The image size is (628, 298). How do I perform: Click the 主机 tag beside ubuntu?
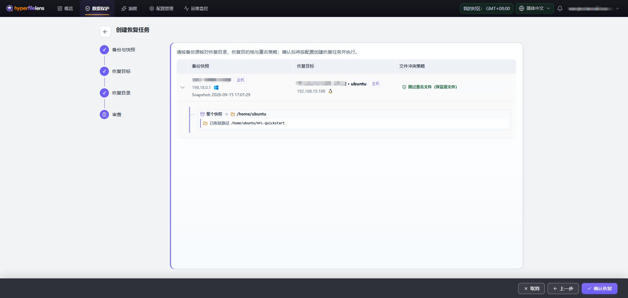(x=375, y=84)
